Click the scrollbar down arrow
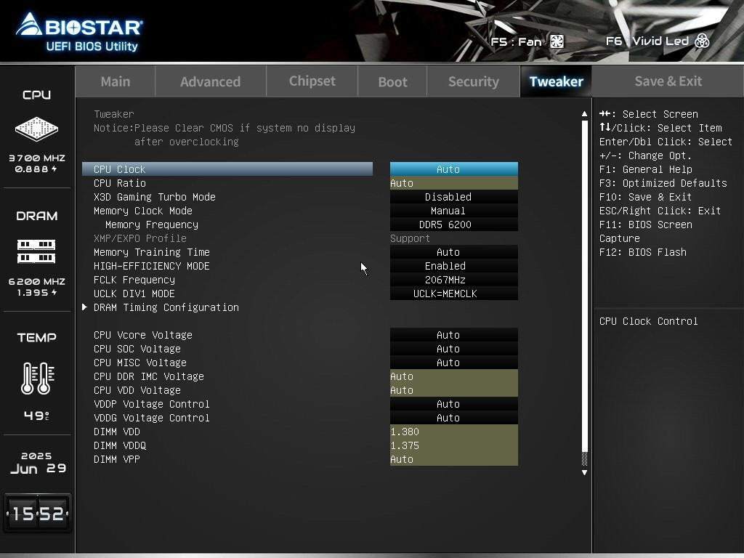 point(584,472)
